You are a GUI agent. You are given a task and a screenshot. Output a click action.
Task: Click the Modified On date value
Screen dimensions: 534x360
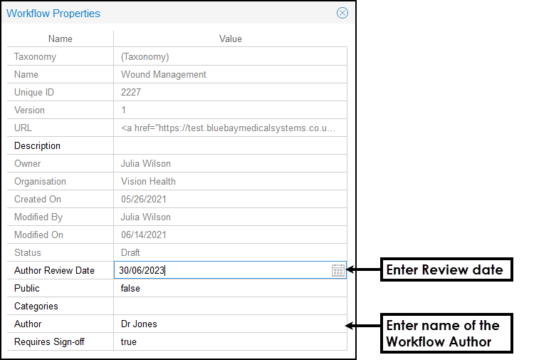pyautogui.click(x=144, y=235)
